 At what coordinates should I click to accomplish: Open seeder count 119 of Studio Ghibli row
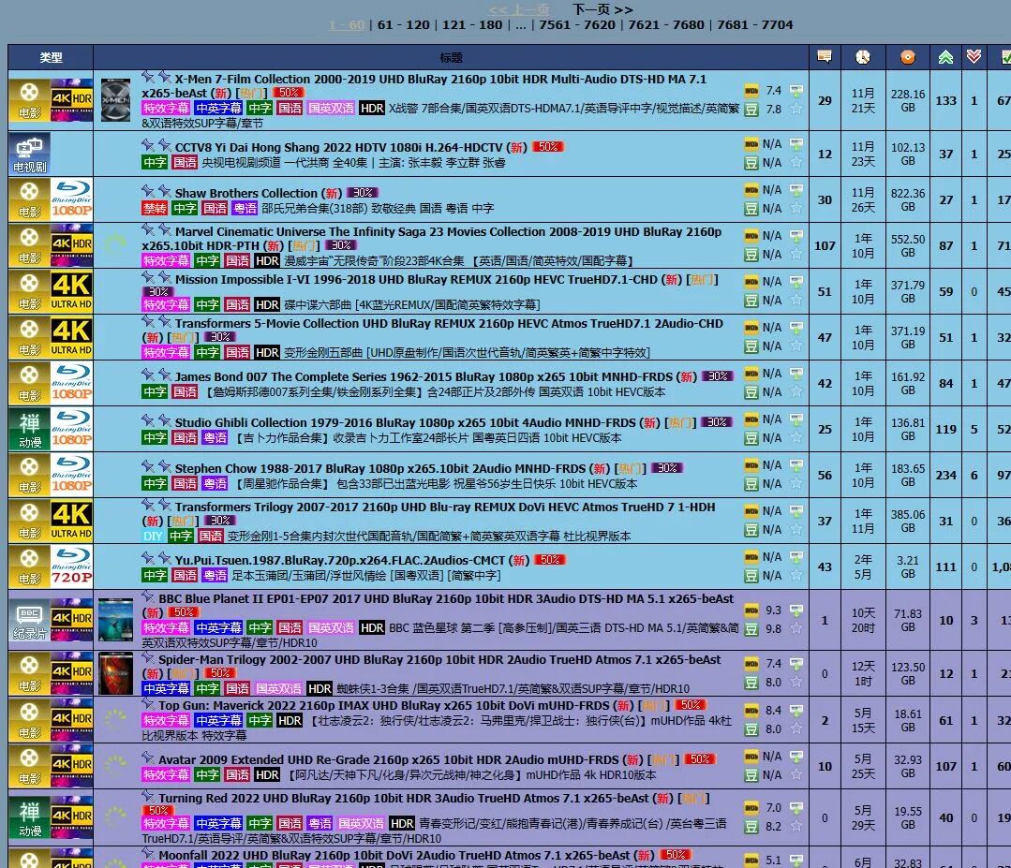pyautogui.click(x=945, y=429)
